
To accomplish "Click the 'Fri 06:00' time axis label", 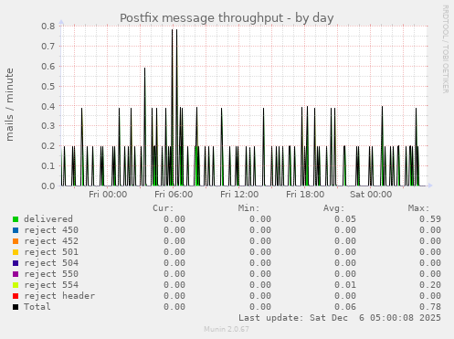I will pyautogui.click(x=174, y=195).
